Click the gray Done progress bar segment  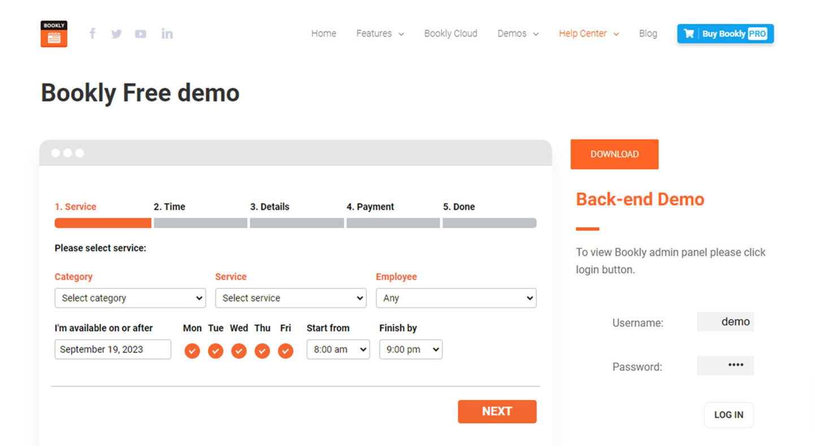(490, 223)
